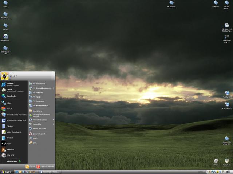
Task: Expand the Administrative Tools submenu
Action: click(x=42, y=120)
